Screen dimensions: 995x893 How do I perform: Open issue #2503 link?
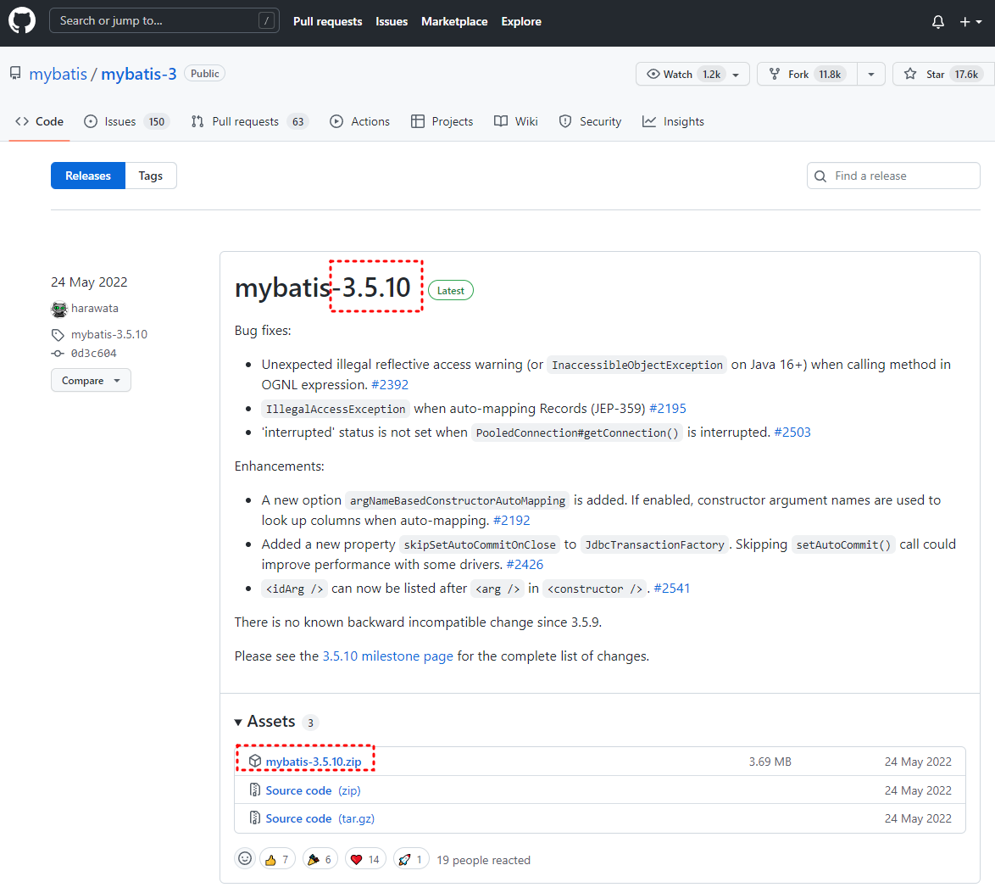point(792,433)
